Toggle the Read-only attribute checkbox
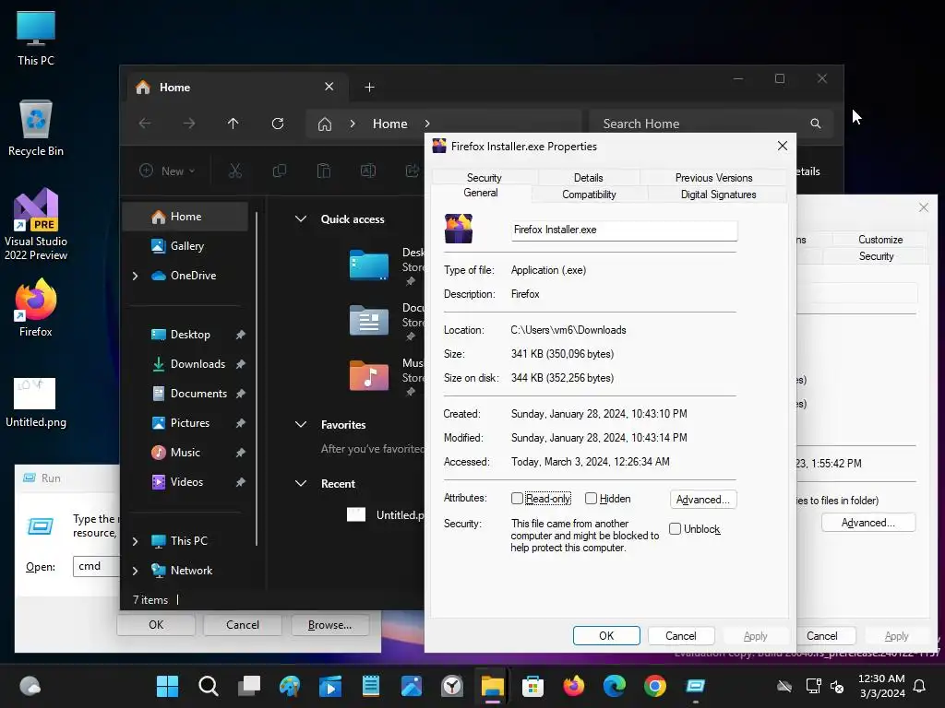Image resolution: width=945 pixels, height=708 pixels. coord(517,499)
